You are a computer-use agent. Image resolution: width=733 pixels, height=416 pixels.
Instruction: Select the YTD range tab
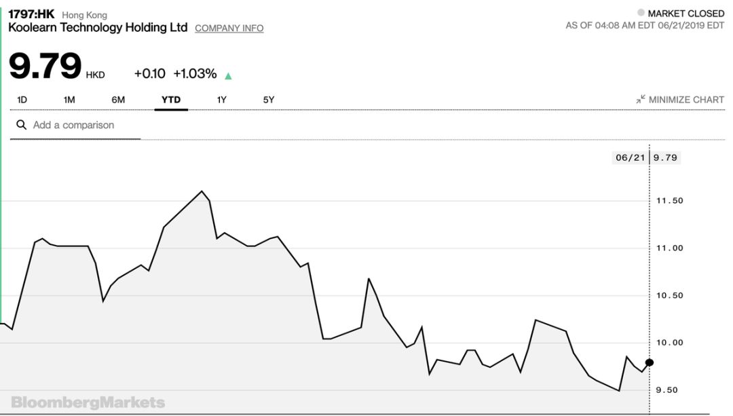tap(171, 100)
